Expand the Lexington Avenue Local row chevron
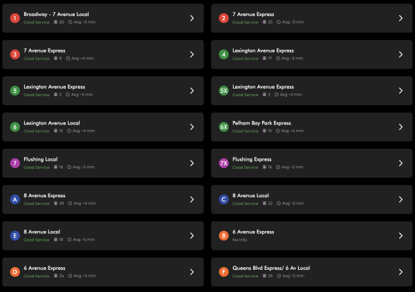Image resolution: width=415 pixels, height=292 pixels. (x=192, y=127)
